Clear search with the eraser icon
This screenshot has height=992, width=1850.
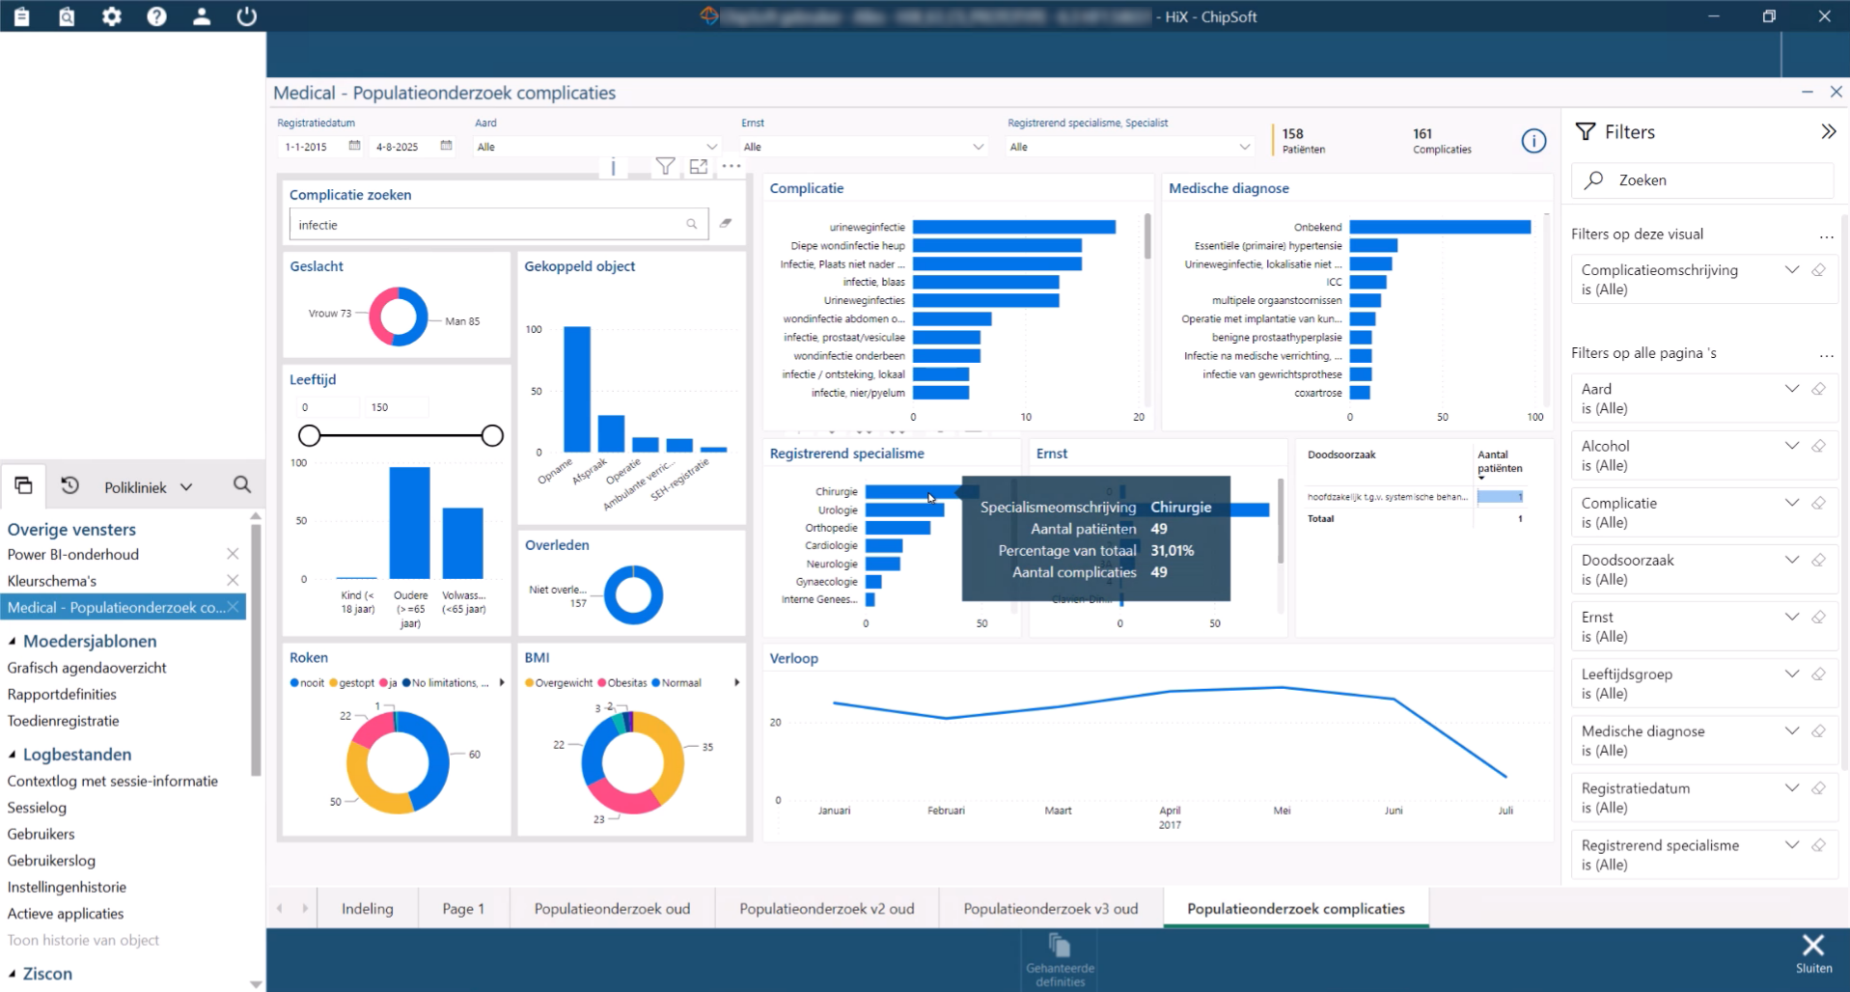coord(726,224)
